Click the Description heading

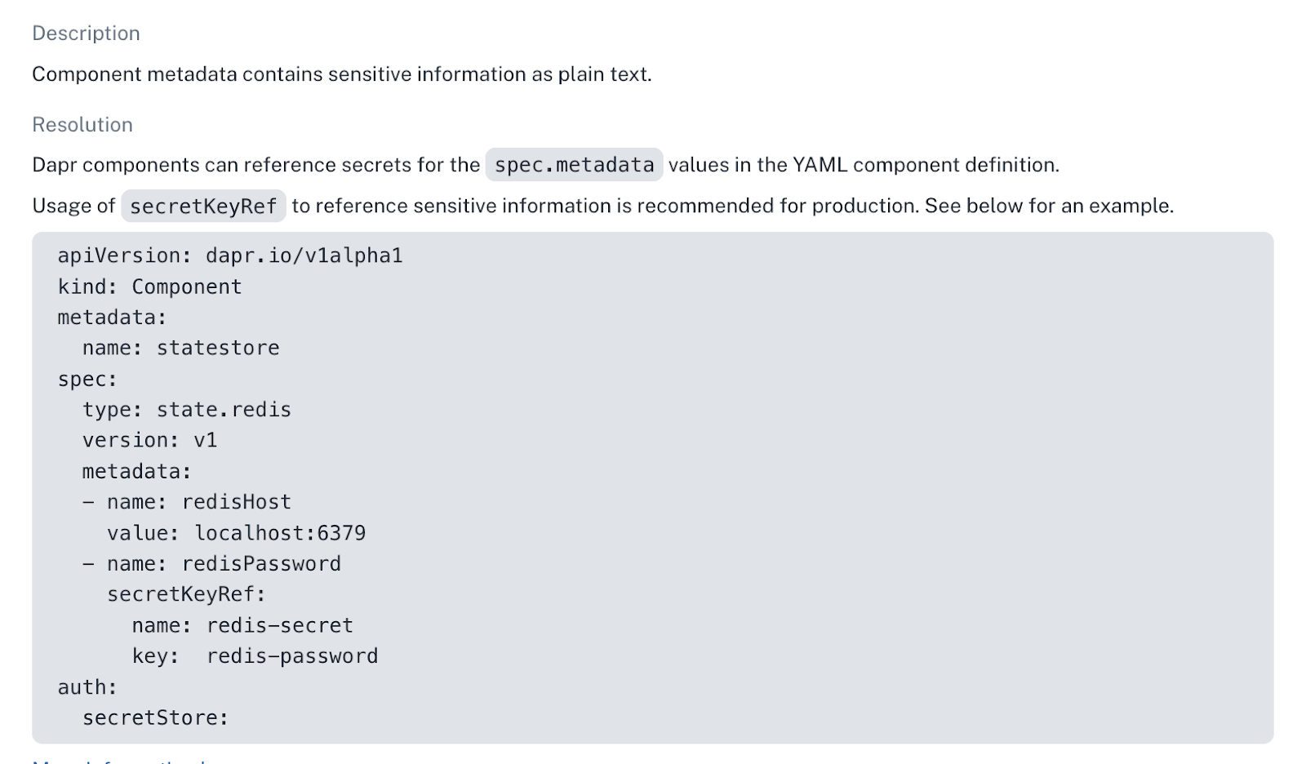pos(86,33)
